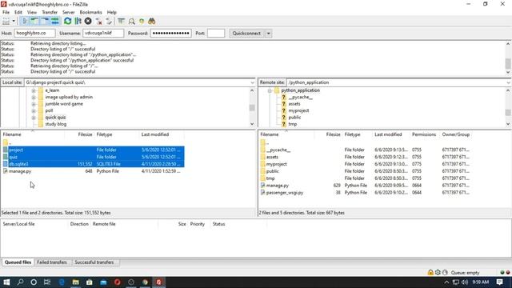Open the Local site path dropdown
512x288 pixels.
[253, 82]
